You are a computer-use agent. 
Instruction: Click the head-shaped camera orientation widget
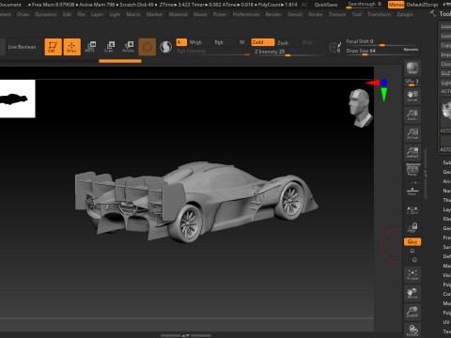coord(361,108)
